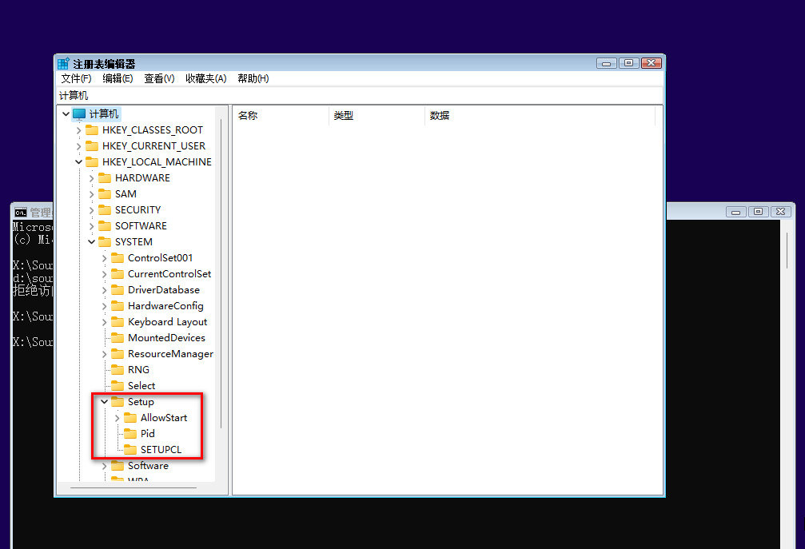Click the computer icon at tree root
The height and width of the screenshot is (549, 805).
(79, 114)
